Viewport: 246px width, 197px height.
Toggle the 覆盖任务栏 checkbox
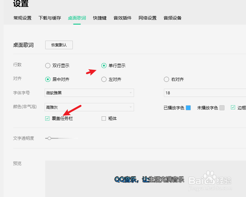click(x=47, y=118)
